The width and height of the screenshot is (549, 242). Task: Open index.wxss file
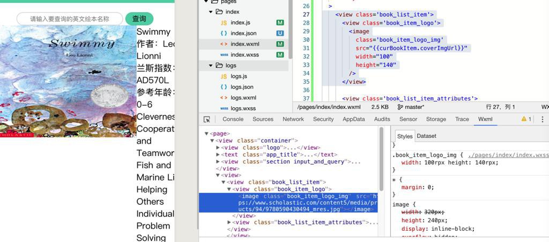coord(244,55)
